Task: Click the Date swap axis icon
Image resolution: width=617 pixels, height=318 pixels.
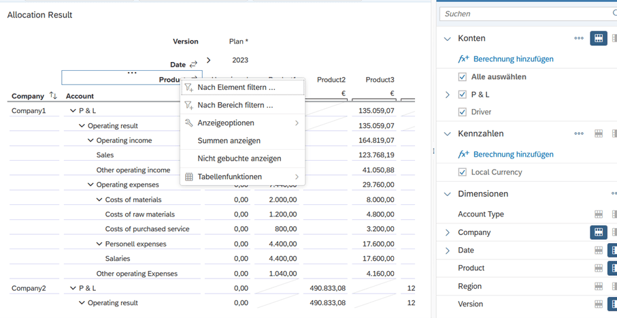Action: click(193, 65)
